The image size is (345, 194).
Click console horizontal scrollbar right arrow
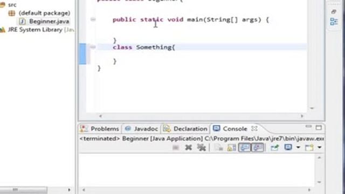(309, 190)
